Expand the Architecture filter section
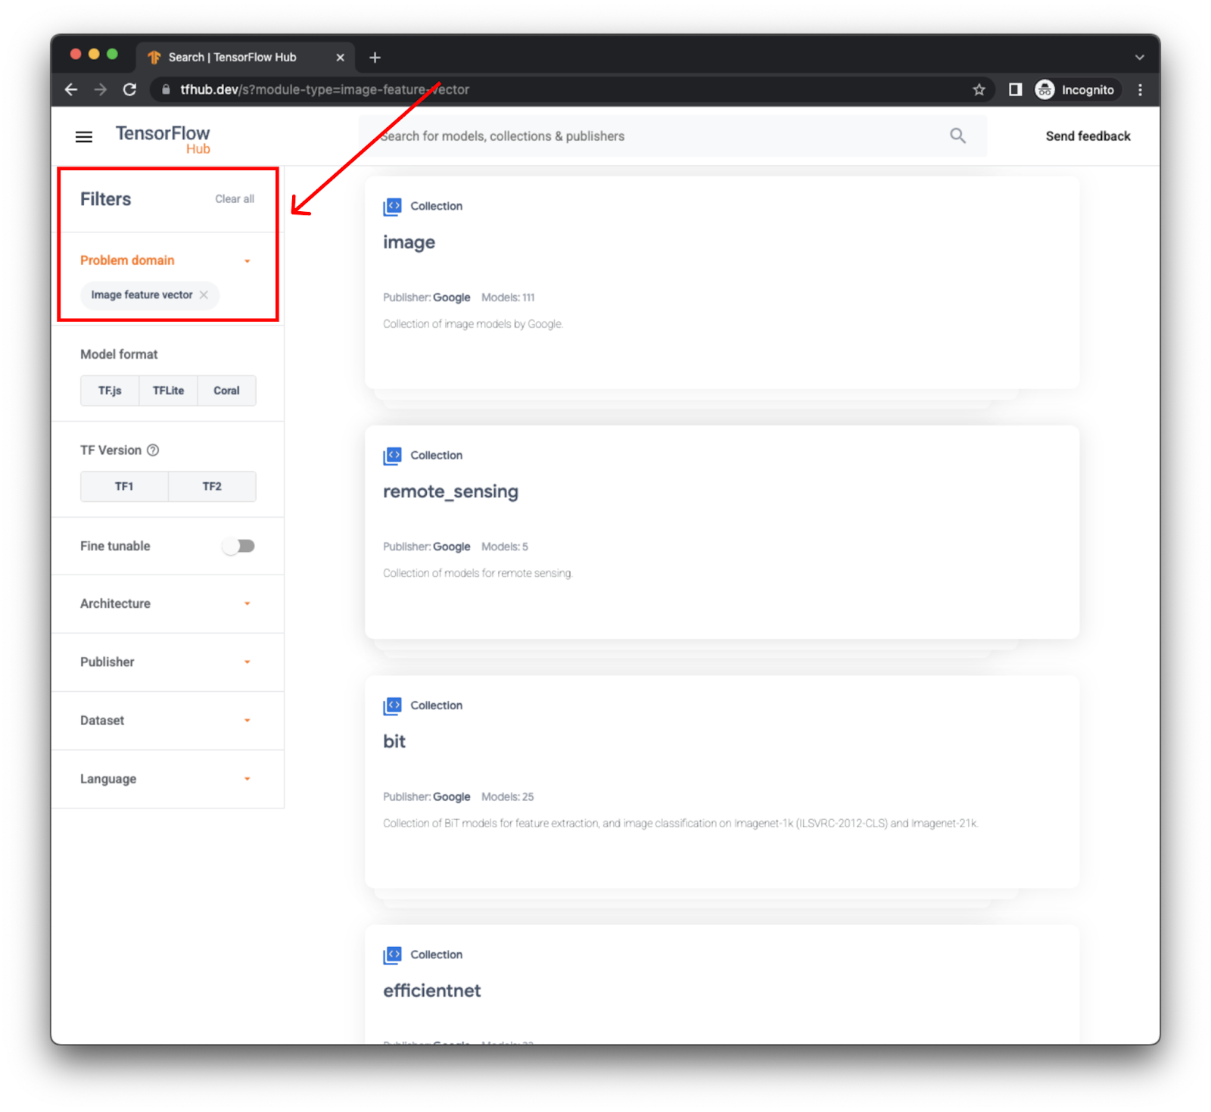Image resolution: width=1211 pixels, height=1112 pixels. (x=247, y=603)
